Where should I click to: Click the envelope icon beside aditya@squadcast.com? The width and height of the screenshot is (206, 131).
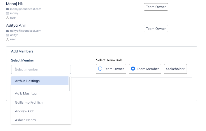(7, 31)
